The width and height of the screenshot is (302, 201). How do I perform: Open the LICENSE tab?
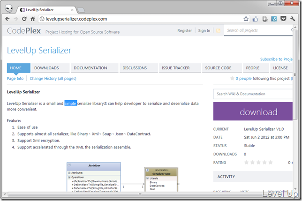click(281, 68)
